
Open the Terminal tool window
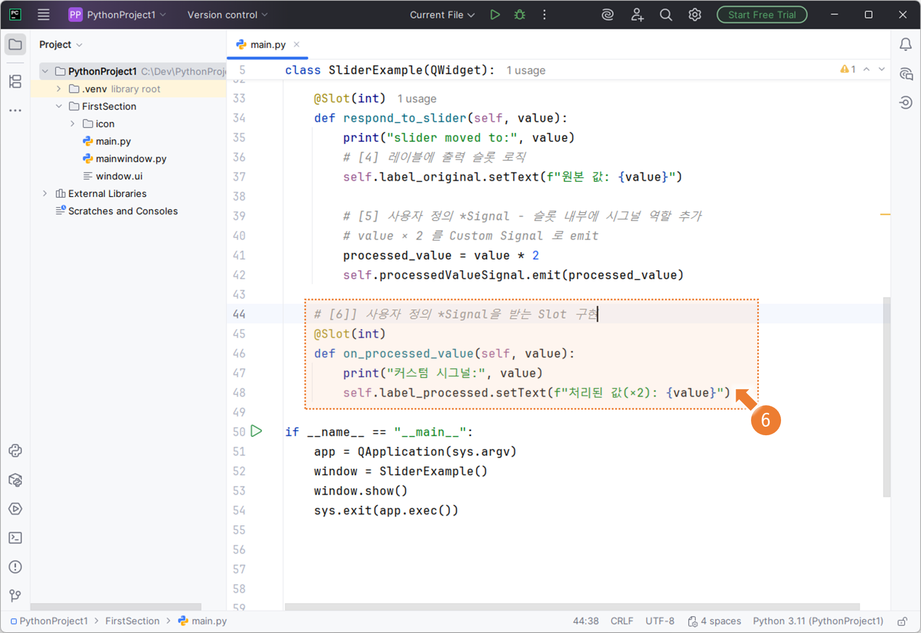tap(15, 538)
